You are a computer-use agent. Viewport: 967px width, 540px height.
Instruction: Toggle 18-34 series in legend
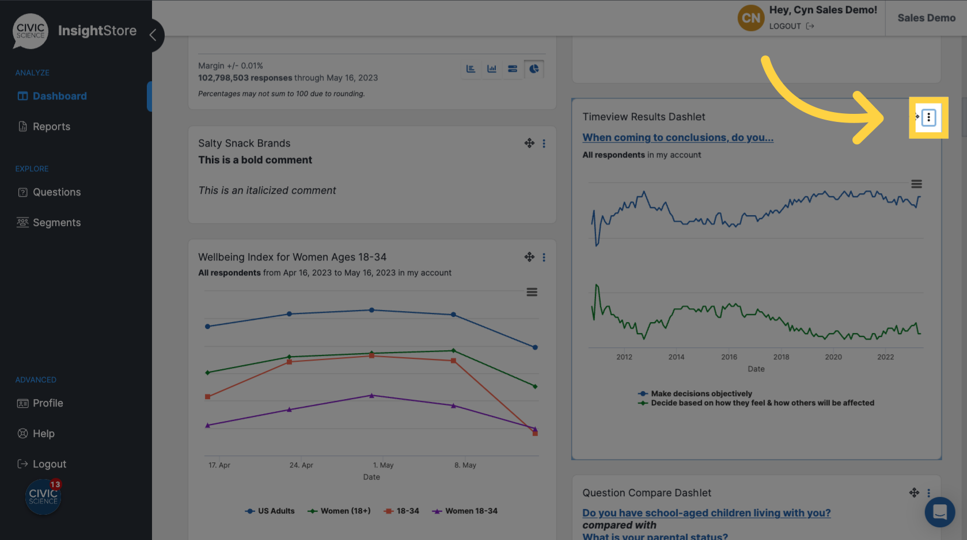point(401,511)
